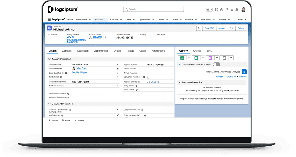Open the notifications bell
This screenshot has height=157, width=296.
click(x=237, y=10)
